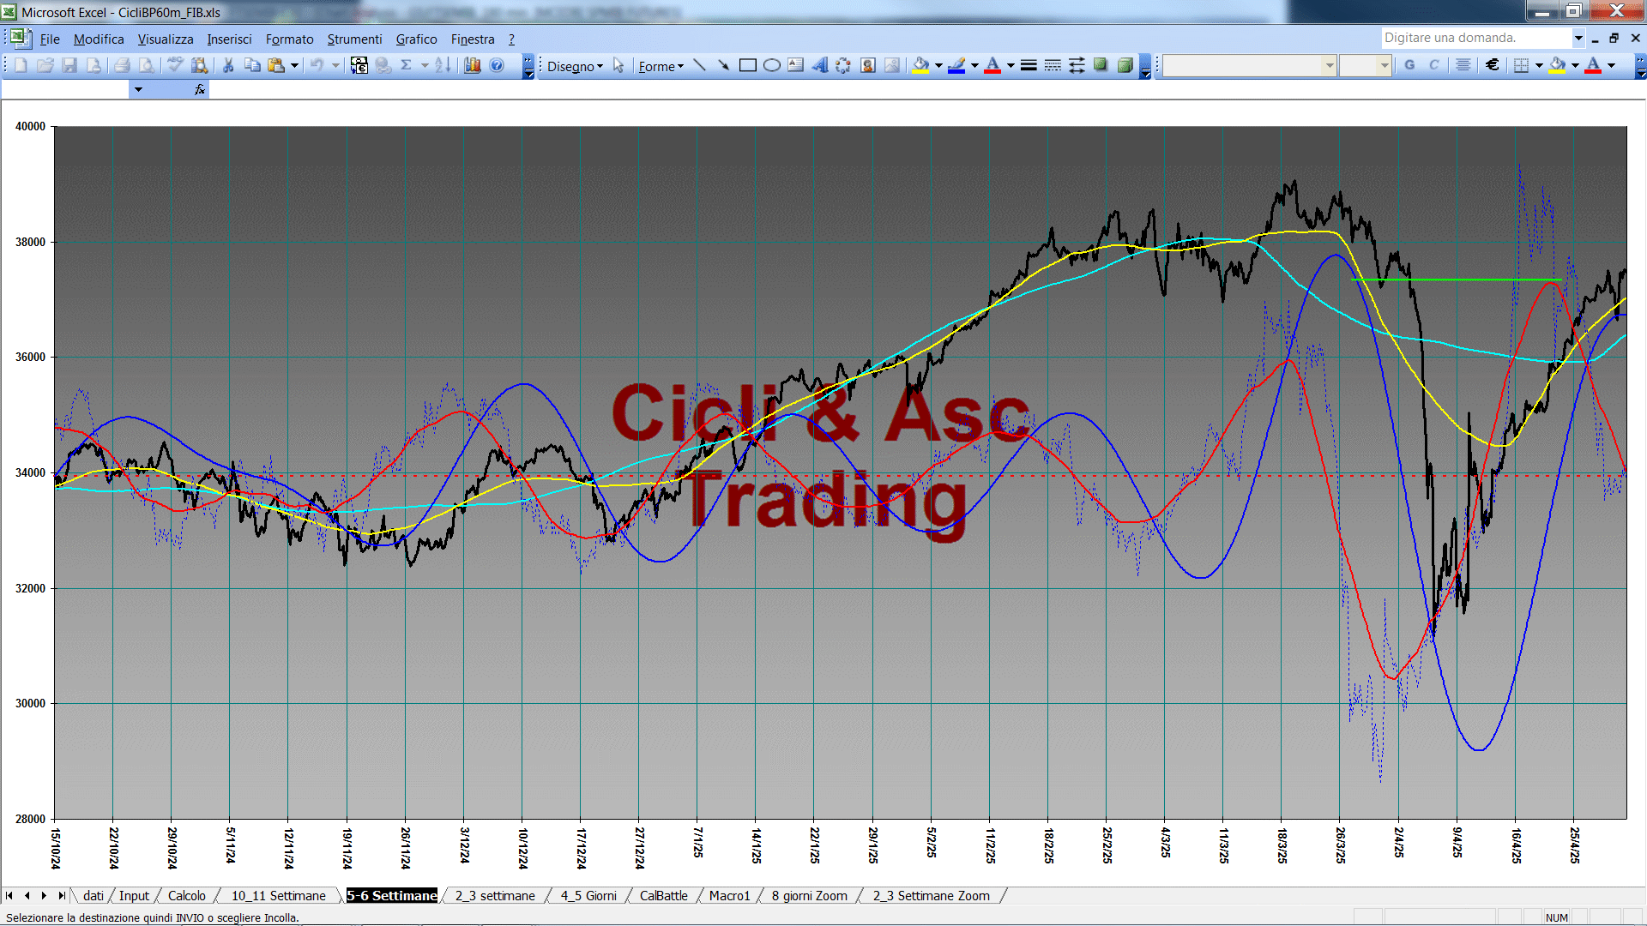This screenshot has width=1647, height=926.
Task: Click the fx Insert Function button
Action: pos(200,89)
